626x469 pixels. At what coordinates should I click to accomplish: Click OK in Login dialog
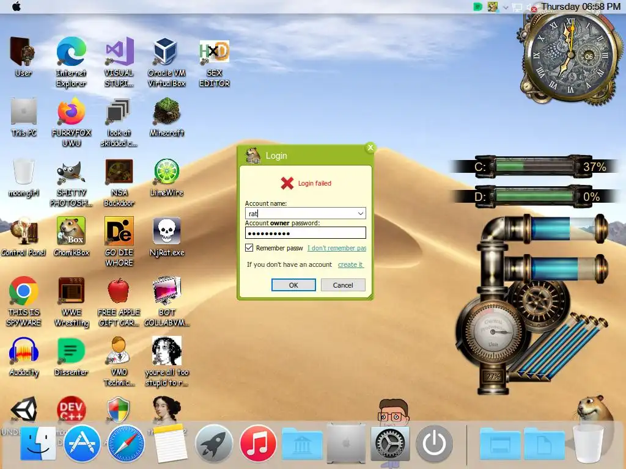click(x=293, y=285)
